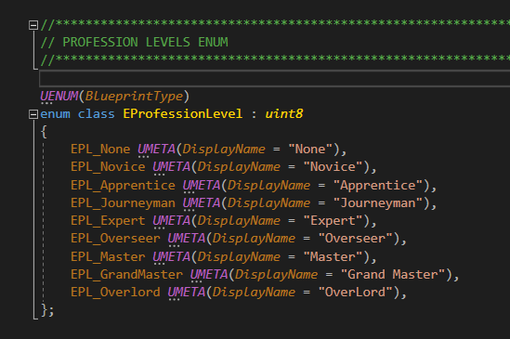This screenshot has width=510, height=339.
Task: Click UMETA macro on the EPL_None line
Action: (156, 150)
